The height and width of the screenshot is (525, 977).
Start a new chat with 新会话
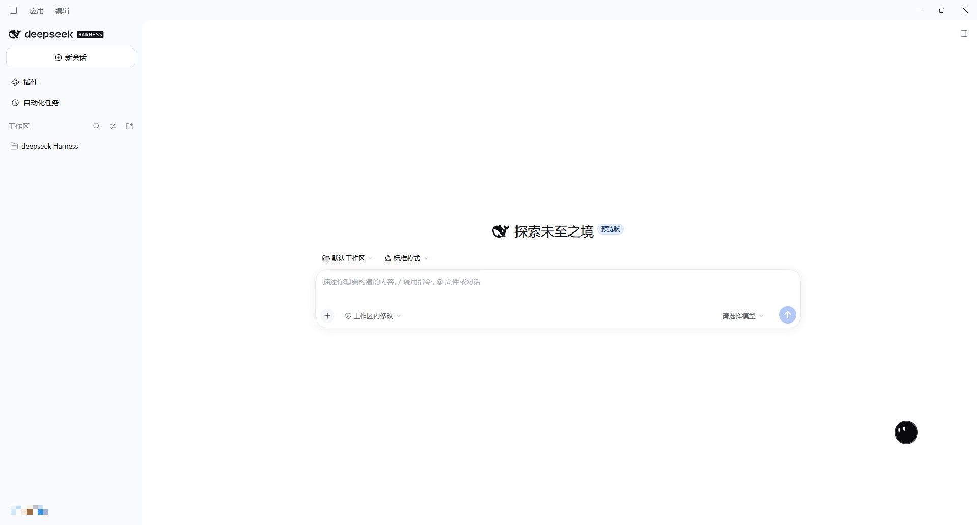[71, 57]
